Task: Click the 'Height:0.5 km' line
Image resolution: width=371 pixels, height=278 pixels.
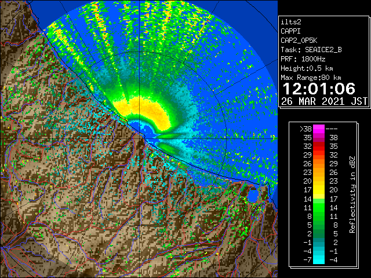Action: pos(307,68)
